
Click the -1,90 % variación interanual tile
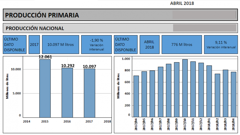pos(97,44)
